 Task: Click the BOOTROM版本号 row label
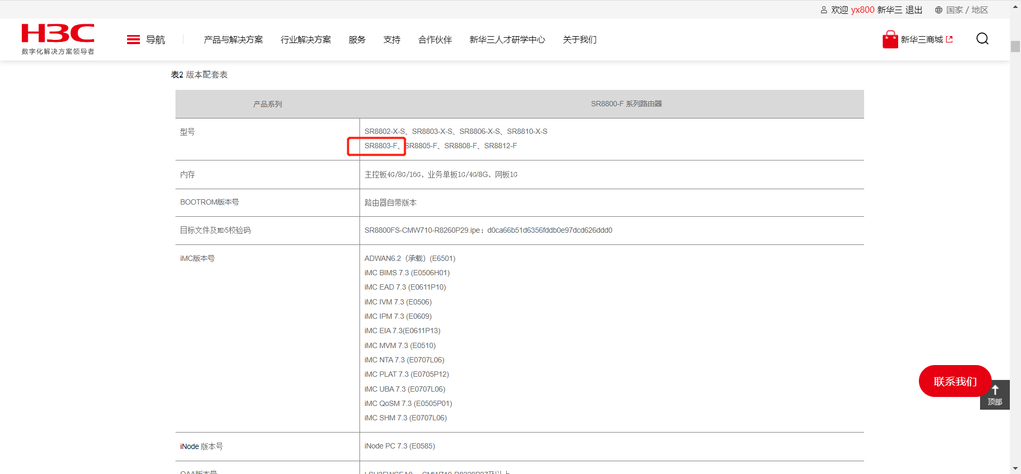click(x=210, y=202)
